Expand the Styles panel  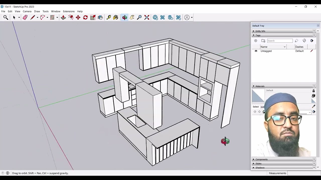(x=254, y=163)
